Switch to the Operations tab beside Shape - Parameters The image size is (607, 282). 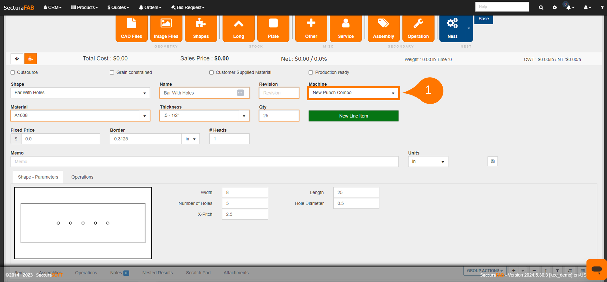pyautogui.click(x=82, y=177)
